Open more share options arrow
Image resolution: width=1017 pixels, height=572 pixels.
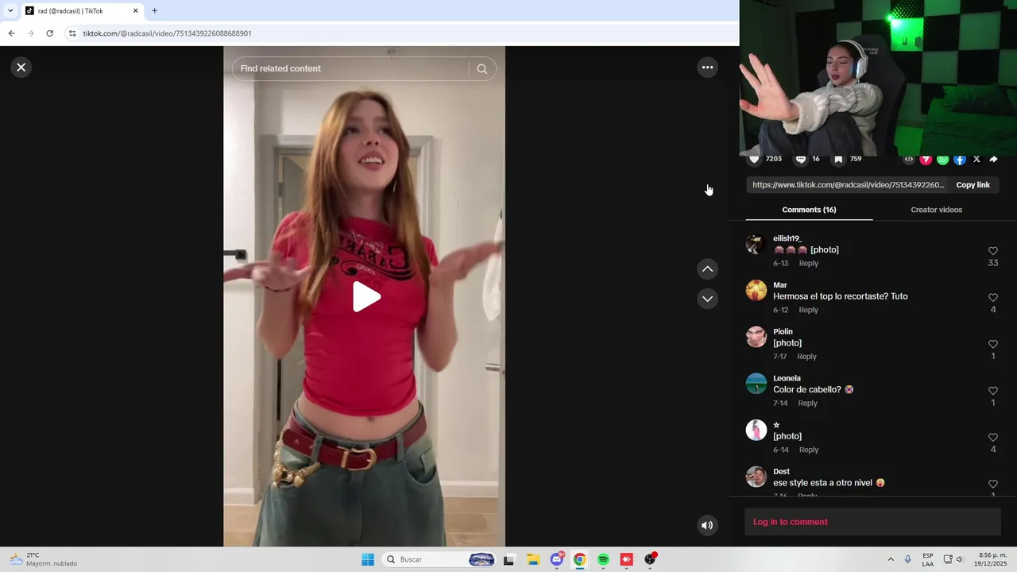(993, 160)
